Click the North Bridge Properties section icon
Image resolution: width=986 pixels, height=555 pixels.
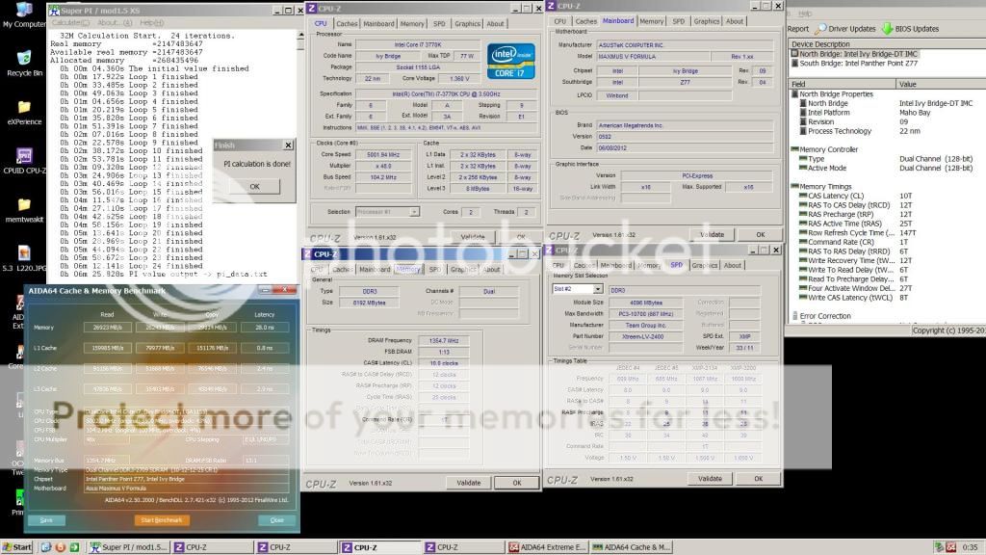click(794, 93)
